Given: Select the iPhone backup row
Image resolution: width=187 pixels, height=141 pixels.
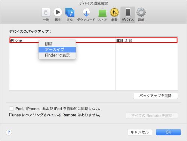Looking at the screenshot, I should click(93, 40).
